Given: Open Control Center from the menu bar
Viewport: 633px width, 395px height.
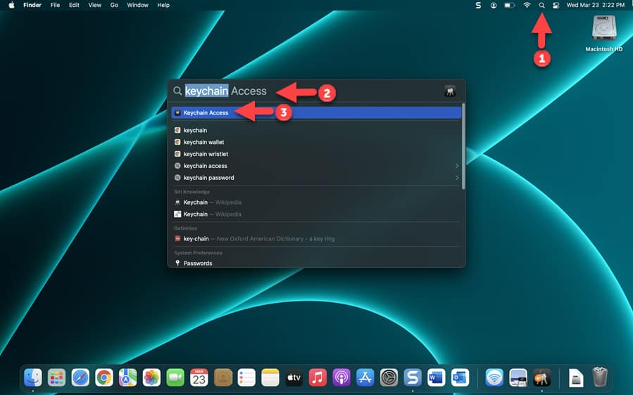Looking at the screenshot, I should click(x=556, y=5).
